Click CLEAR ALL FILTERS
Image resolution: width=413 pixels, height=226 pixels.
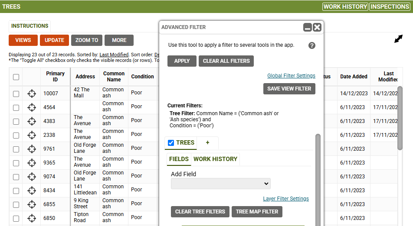(226, 61)
